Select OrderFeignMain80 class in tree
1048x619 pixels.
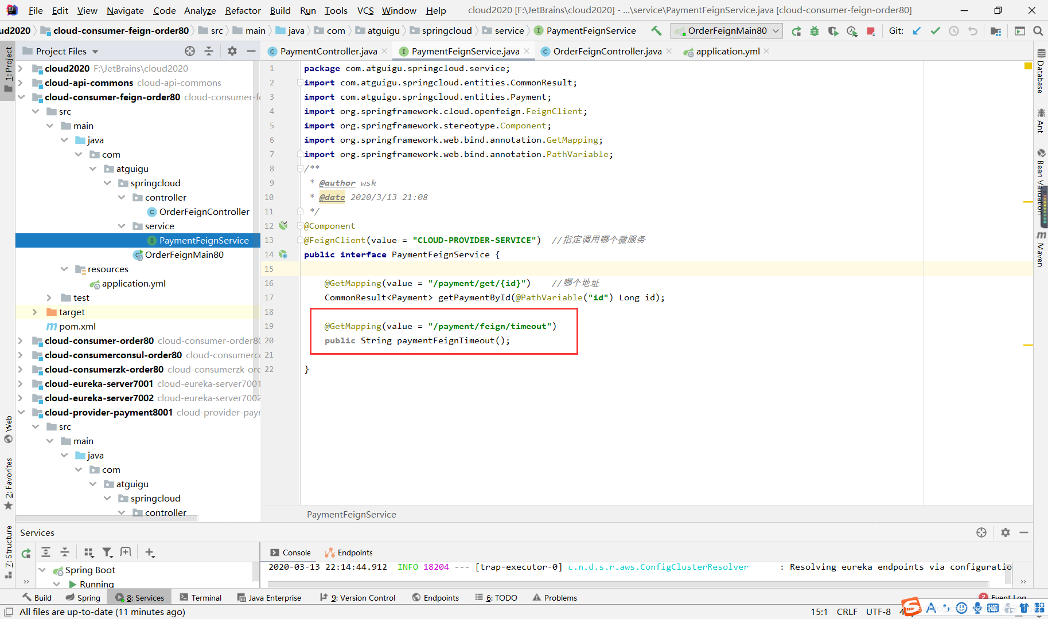(x=184, y=254)
